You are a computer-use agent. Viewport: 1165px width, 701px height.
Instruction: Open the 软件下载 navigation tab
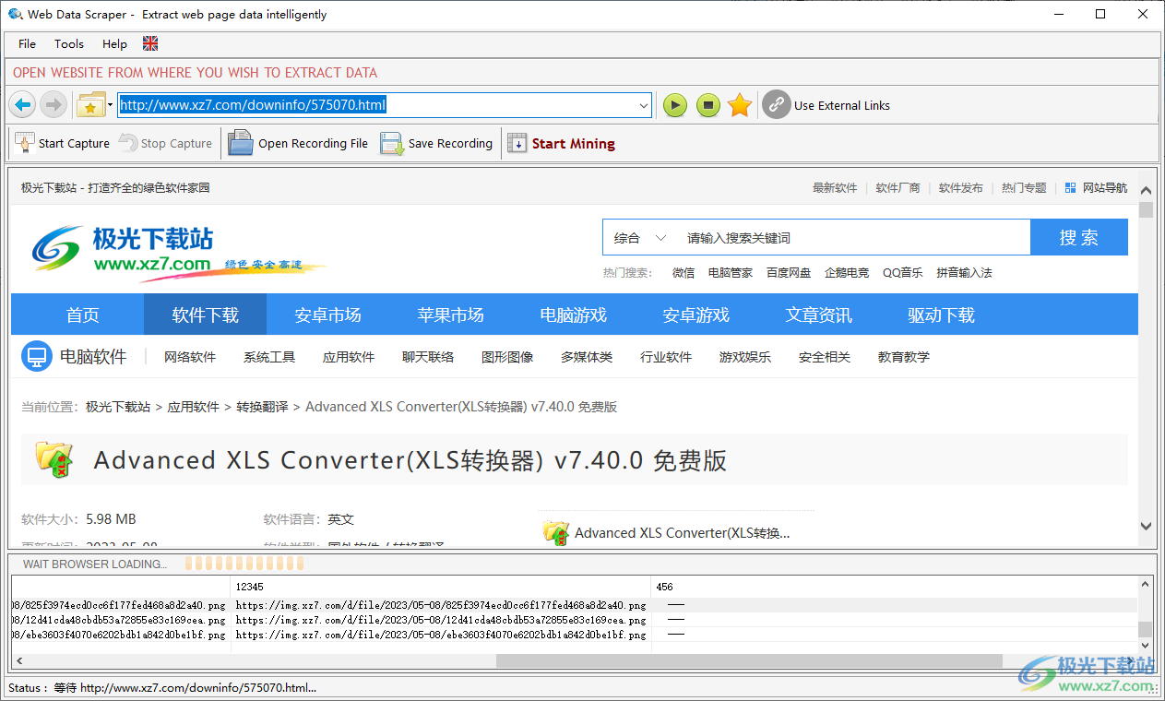click(x=205, y=315)
